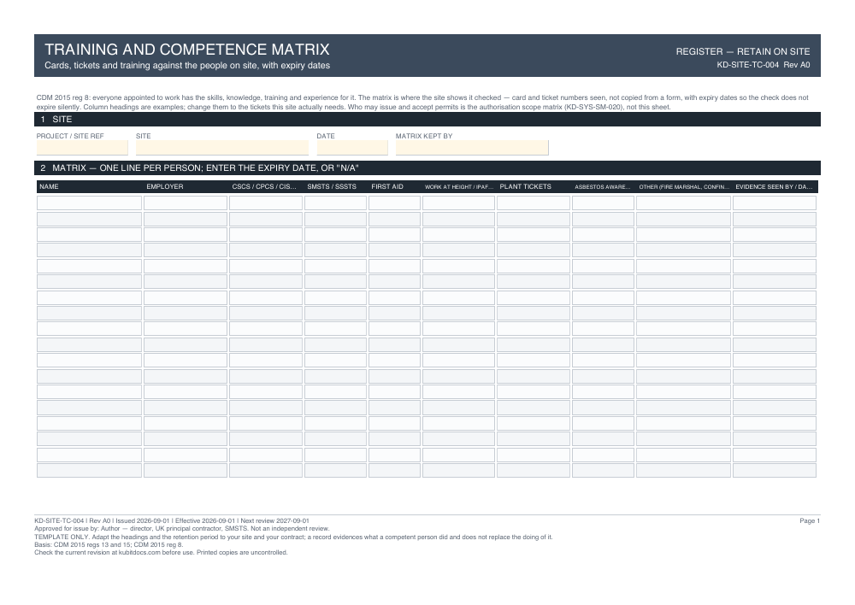Click the Page 1 footer text
The height and width of the screenshot is (605, 855).
[x=810, y=521]
